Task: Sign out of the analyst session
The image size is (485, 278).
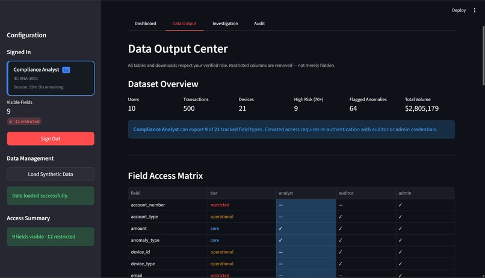Action: tap(51, 138)
